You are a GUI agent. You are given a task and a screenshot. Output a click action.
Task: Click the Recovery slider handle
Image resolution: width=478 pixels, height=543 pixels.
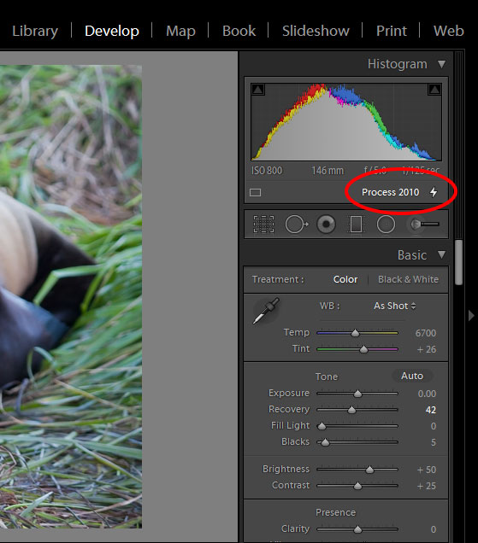click(351, 410)
